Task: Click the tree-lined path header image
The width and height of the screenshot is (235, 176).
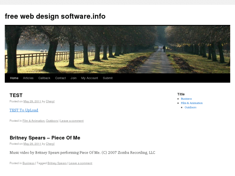Action: click(117, 49)
